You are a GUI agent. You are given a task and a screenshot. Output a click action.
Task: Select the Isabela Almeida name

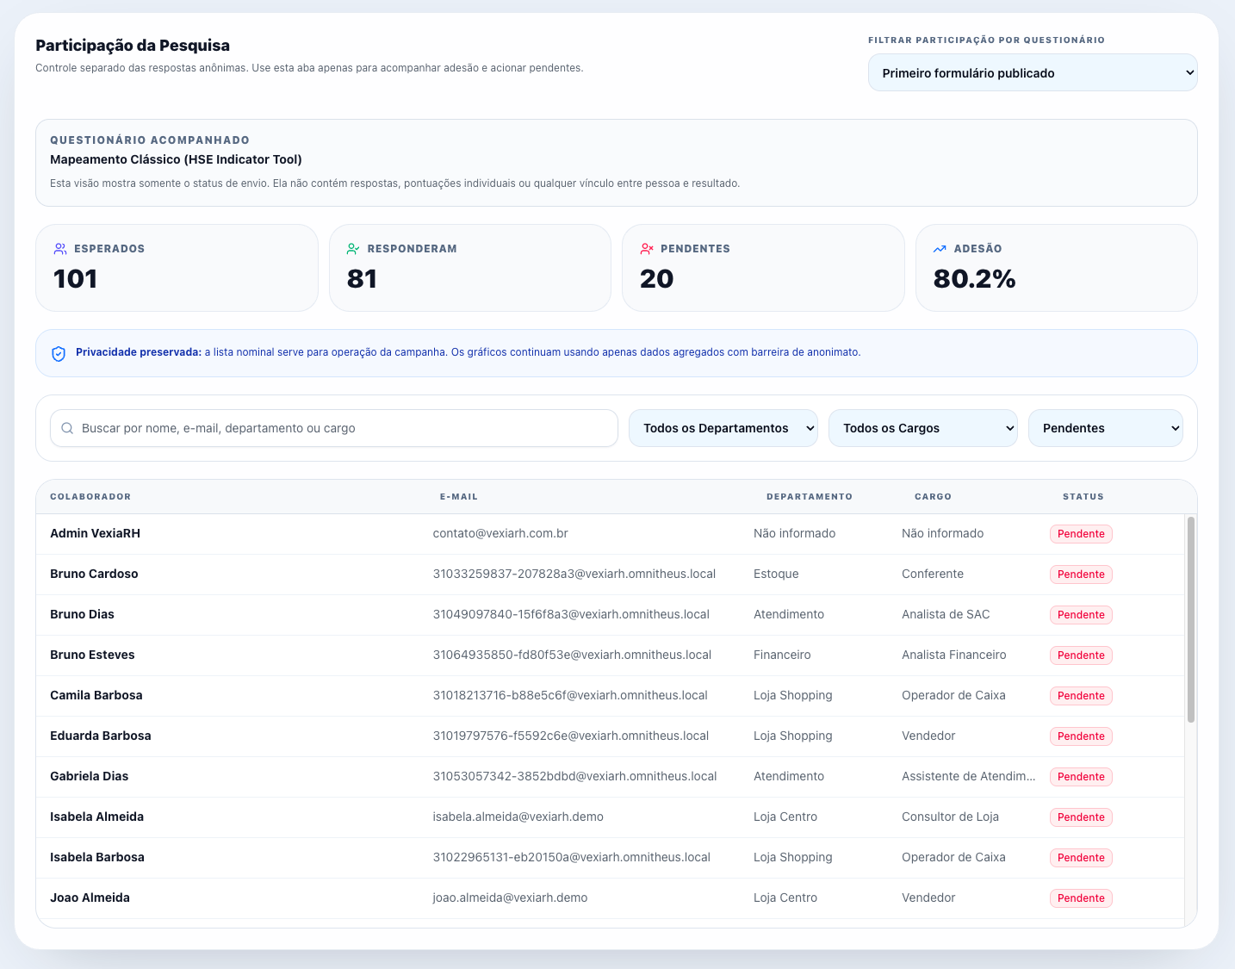97,817
